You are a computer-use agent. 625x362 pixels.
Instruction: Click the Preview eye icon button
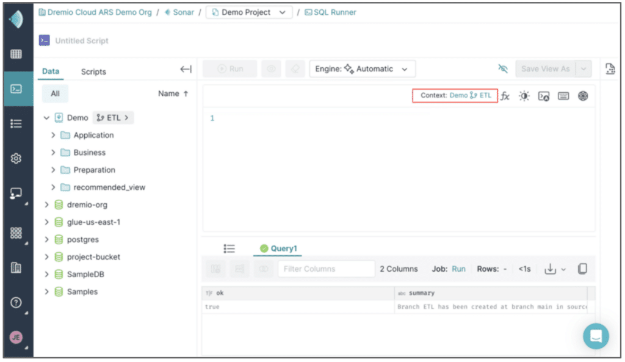pos(271,69)
